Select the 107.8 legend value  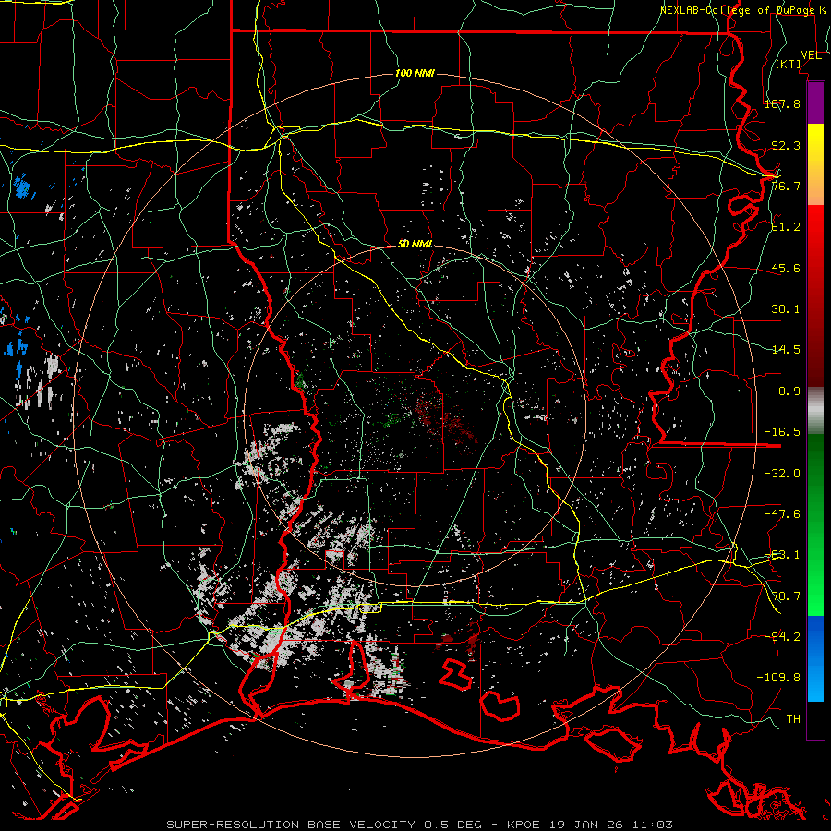point(782,103)
